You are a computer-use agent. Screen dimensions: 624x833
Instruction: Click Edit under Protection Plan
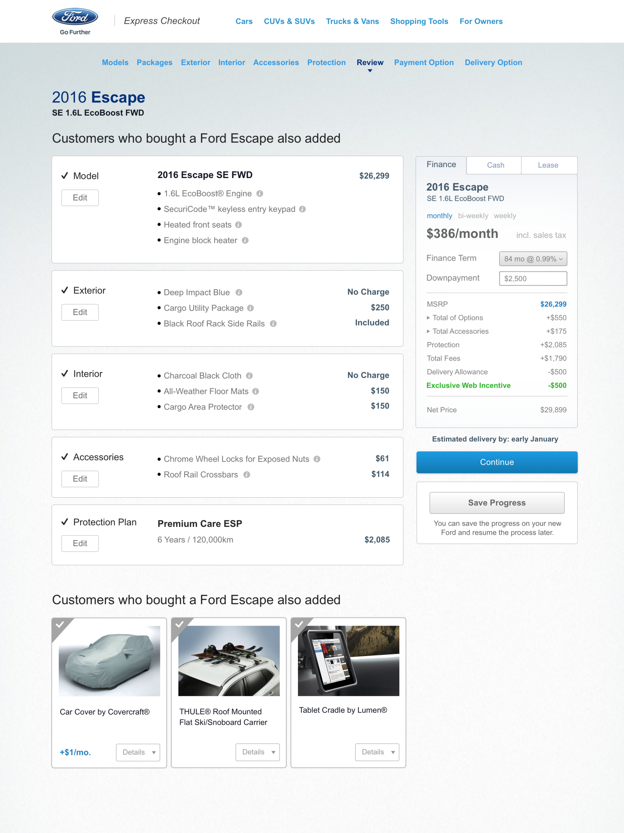[x=80, y=543]
